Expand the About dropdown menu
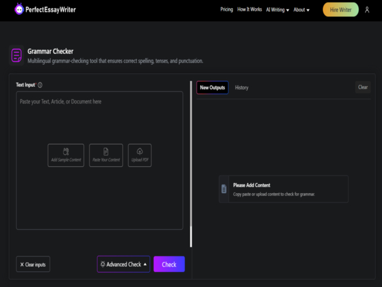The image size is (382, 287). 301,10
